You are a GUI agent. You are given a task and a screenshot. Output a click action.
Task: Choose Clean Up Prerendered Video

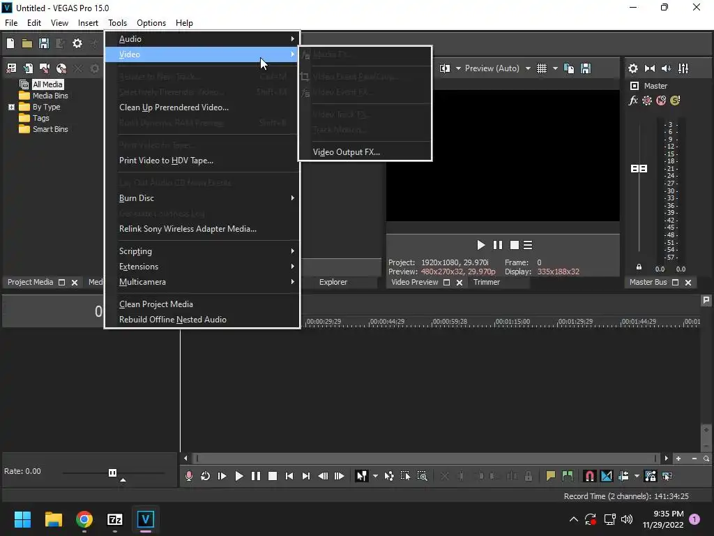click(202, 107)
